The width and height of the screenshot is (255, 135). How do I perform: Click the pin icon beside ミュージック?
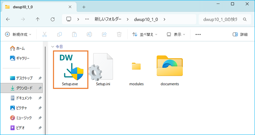[40, 118]
